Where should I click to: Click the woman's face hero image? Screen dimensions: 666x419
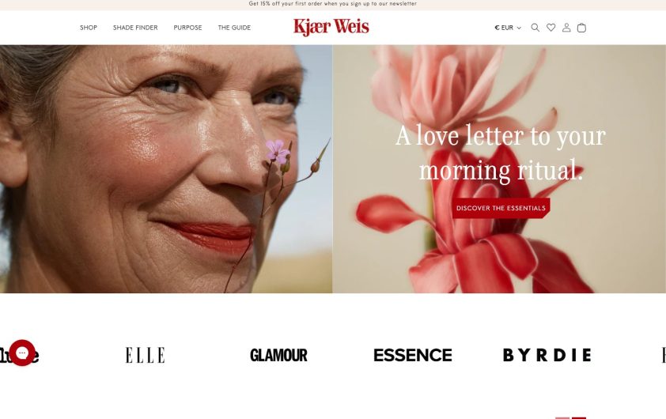pos(166,169)
